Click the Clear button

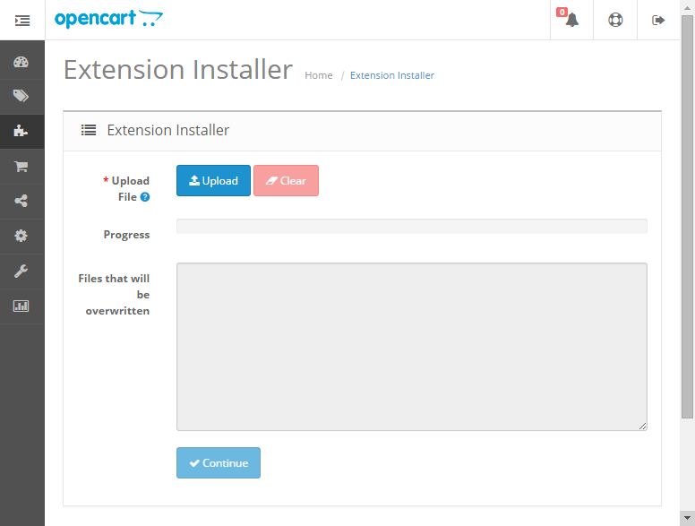[x=286, y=180]
